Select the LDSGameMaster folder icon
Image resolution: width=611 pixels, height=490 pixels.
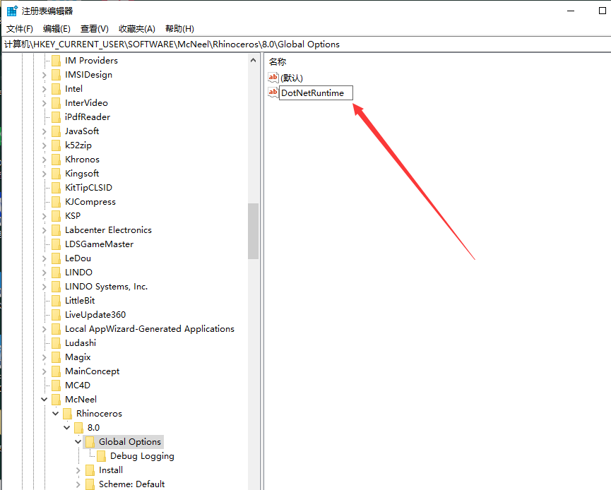56,244
